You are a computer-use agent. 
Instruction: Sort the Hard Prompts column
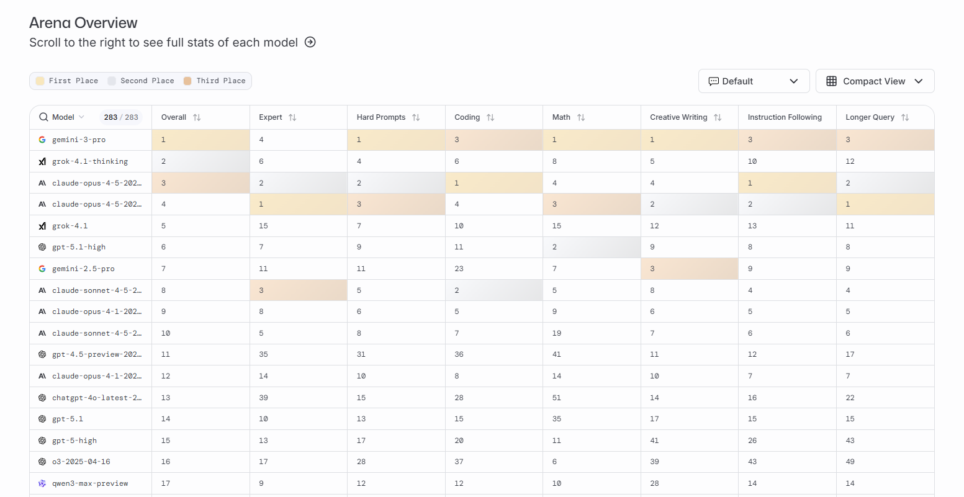click(416, 117)
